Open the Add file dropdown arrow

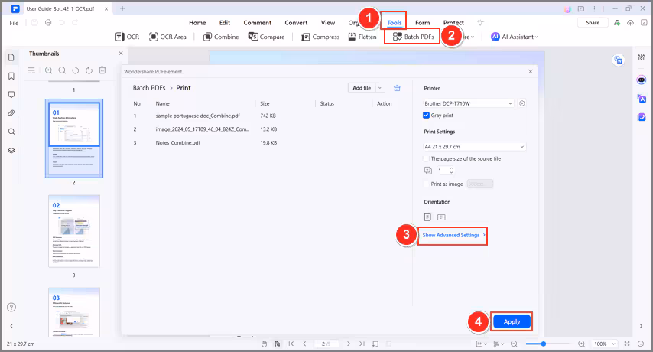381,88
